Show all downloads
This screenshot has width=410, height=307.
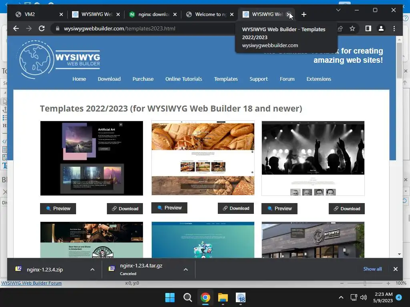point(372,269)
